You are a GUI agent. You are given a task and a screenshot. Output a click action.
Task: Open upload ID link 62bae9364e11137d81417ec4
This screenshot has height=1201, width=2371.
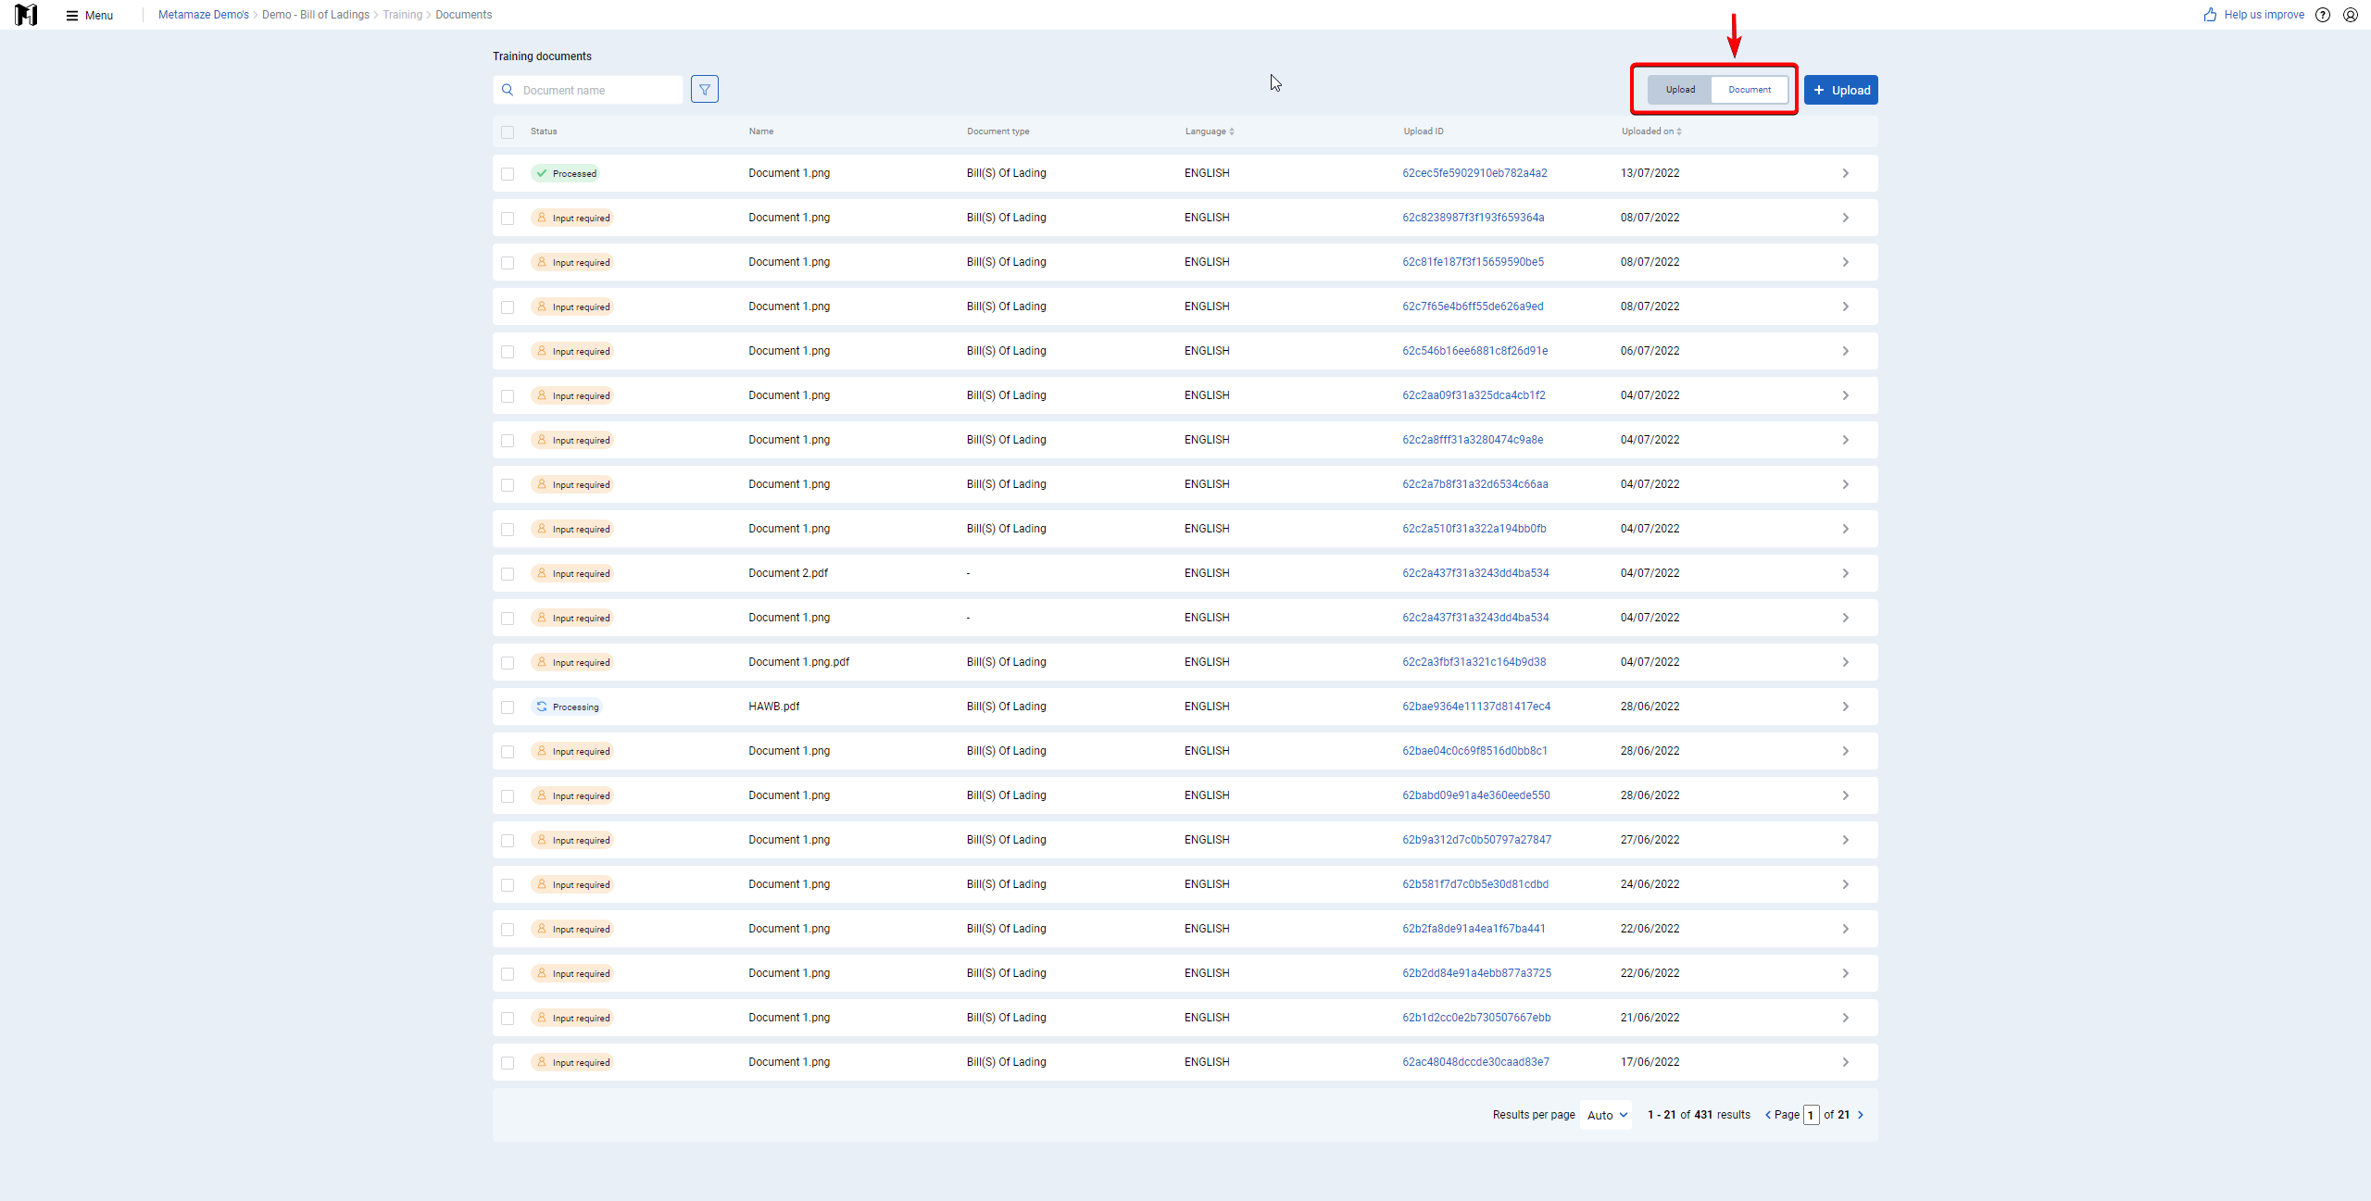click(x=1476, y=707)
